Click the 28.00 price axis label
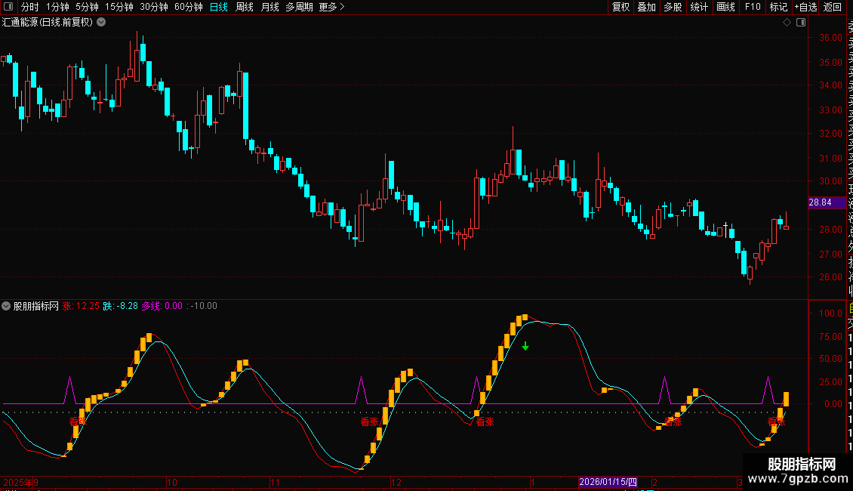The width and height of the screenshot is (853, 491). tap(830, 229)
